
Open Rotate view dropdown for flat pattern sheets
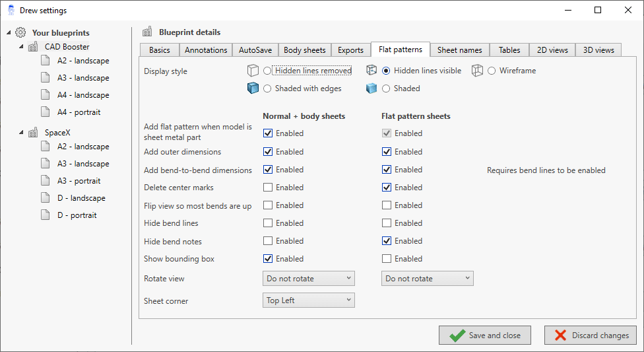point(427,279)
